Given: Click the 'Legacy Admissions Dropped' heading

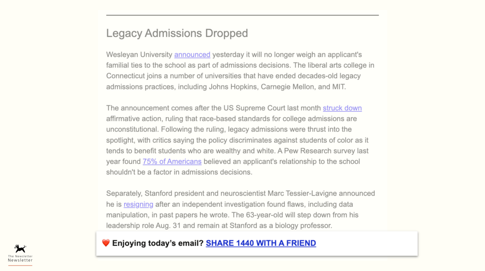Looking at the screenshot, I should (x=177, y=33).
